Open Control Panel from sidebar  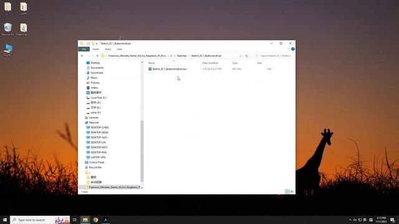(96, 162)
